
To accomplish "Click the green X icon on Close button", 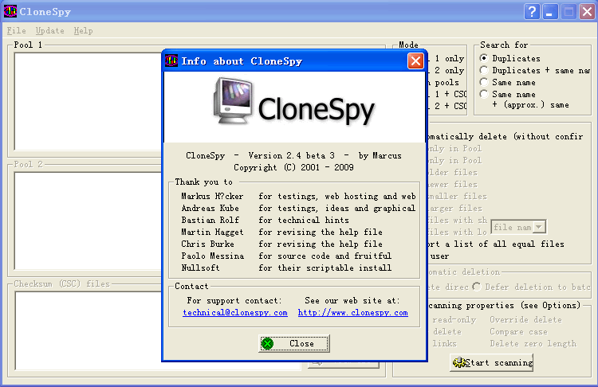I will click(x=267, y=343).
